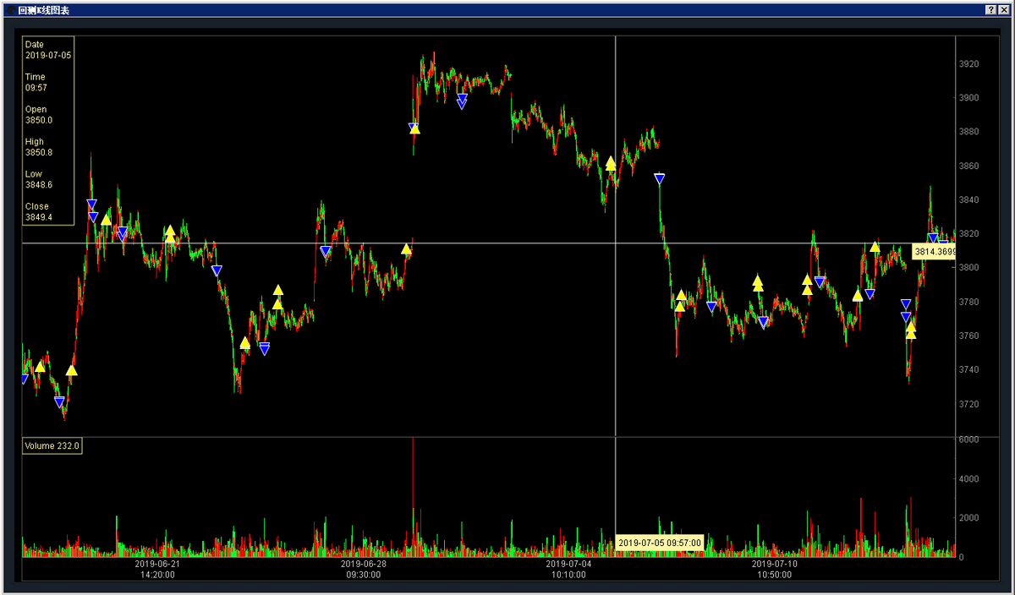Click the 2019-07-10 10:50:00 axis label

click(x=775, y=569)
